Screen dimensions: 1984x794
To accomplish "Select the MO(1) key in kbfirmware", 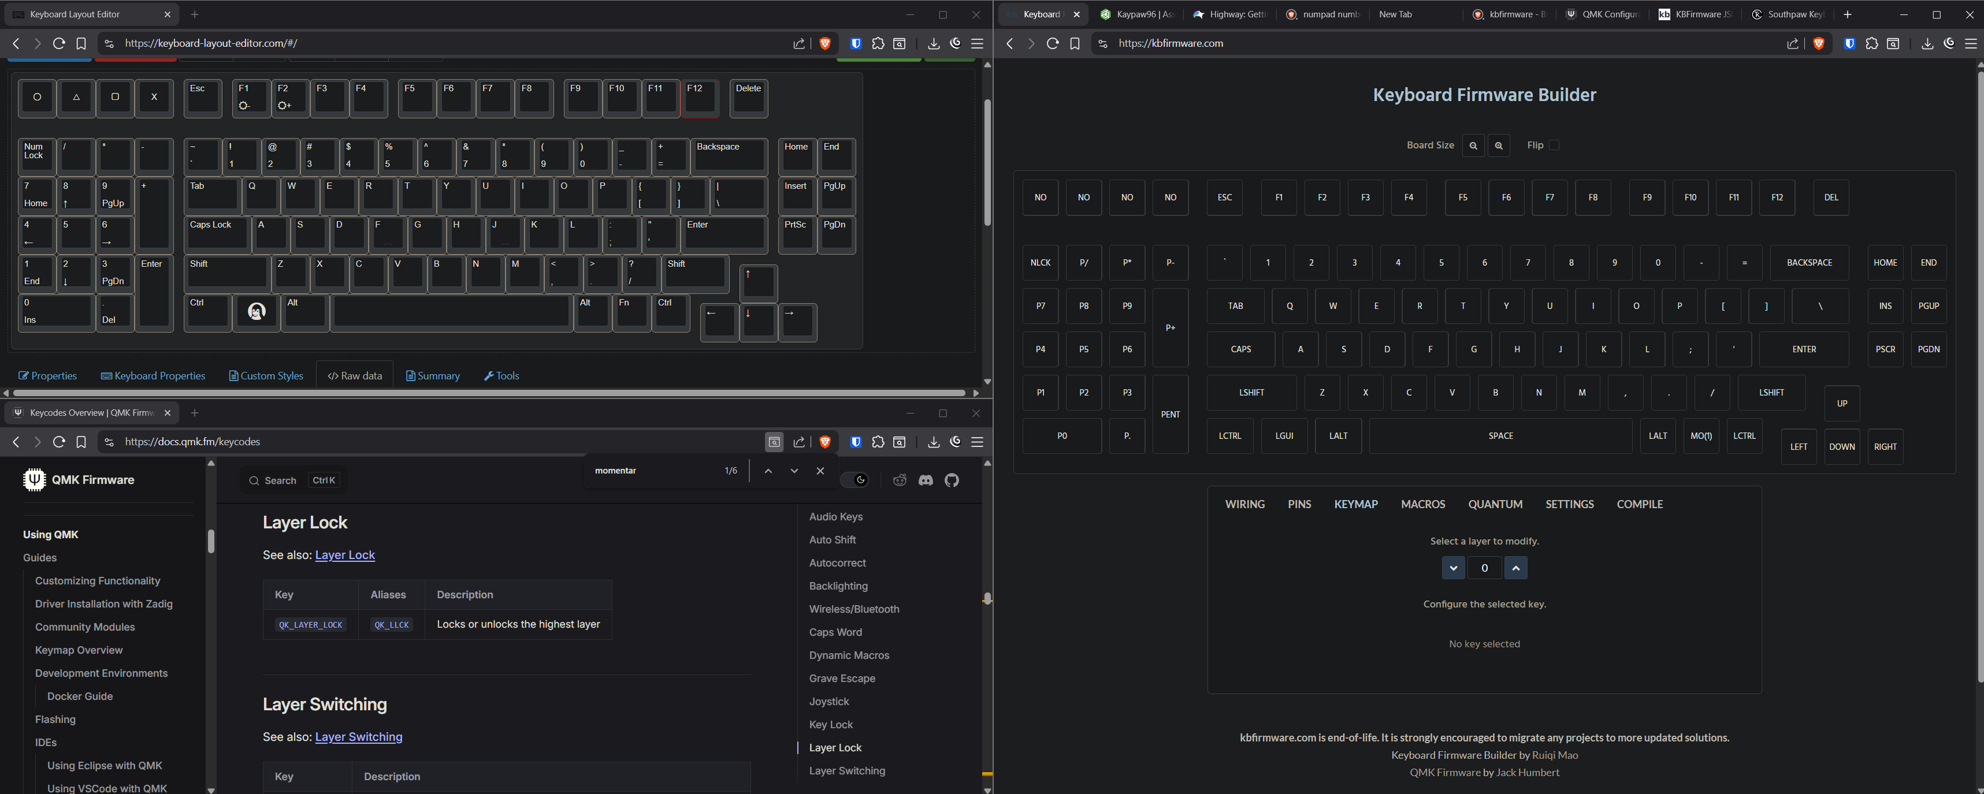I will (x=1700, y=436).
